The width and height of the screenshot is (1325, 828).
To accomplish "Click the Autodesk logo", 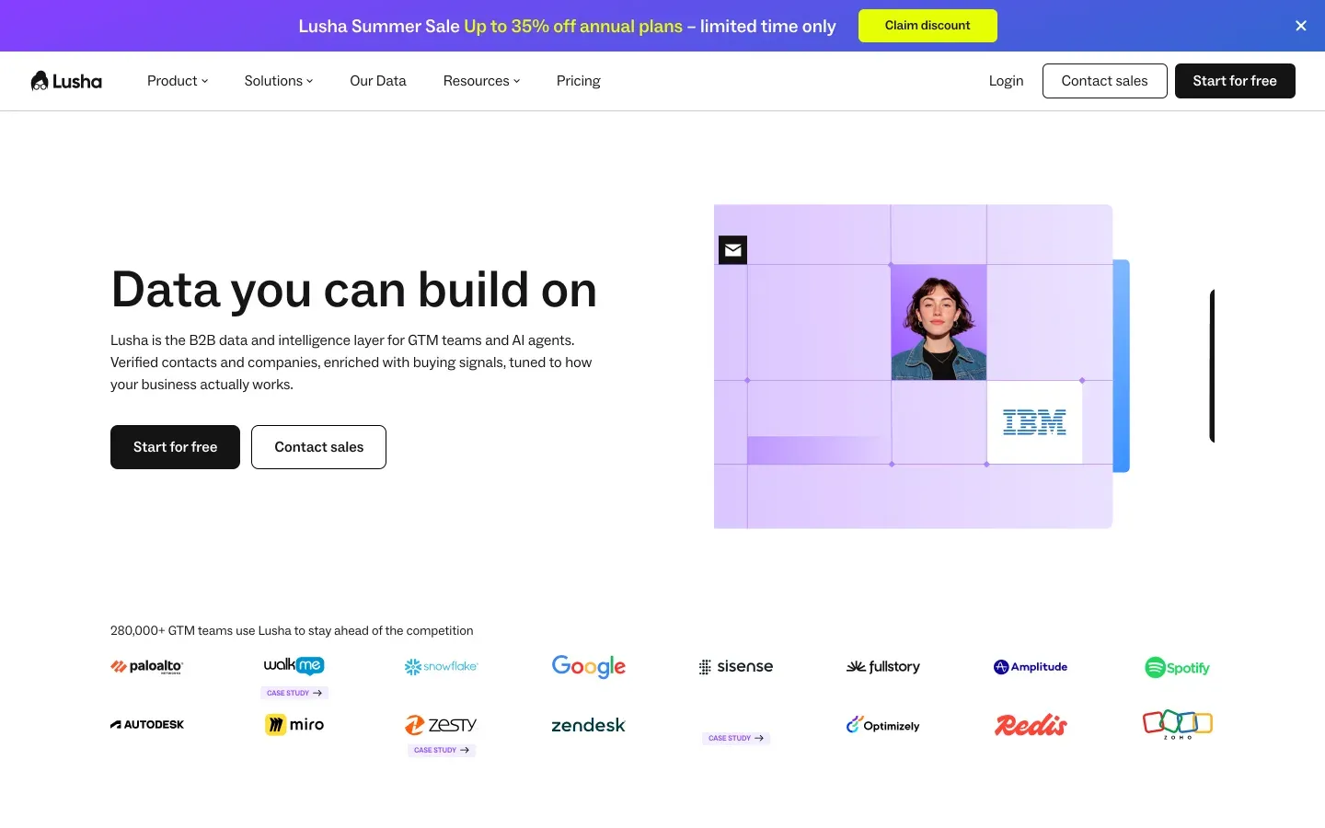I will [x=147, y=725].
